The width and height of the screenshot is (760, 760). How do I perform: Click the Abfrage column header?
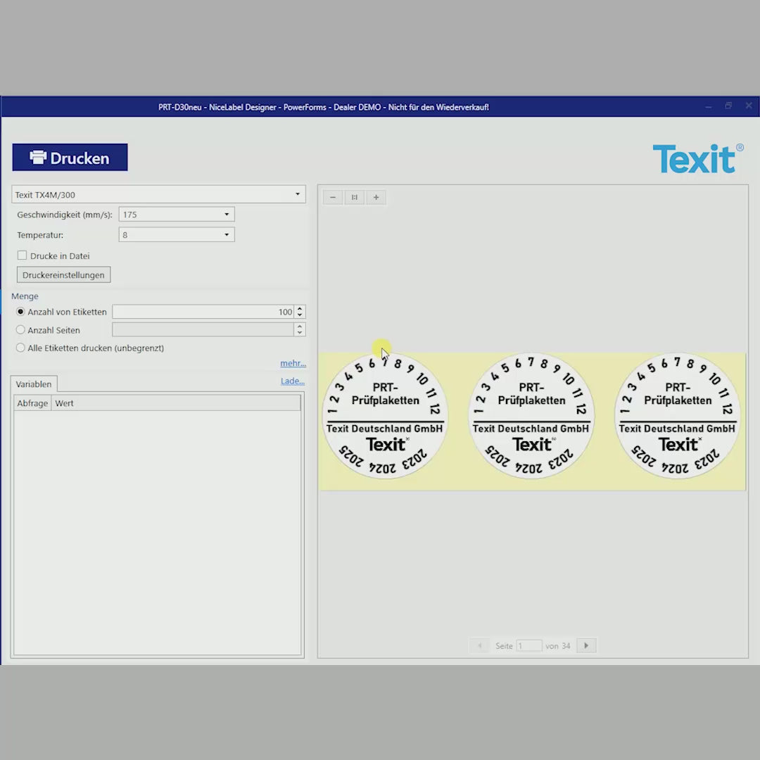click(x=32, y=403)
